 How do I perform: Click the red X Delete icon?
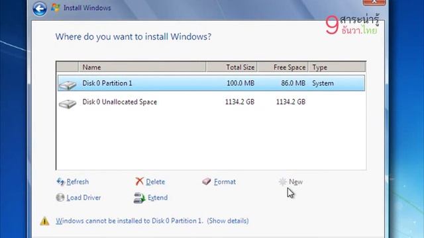point(139,181)
